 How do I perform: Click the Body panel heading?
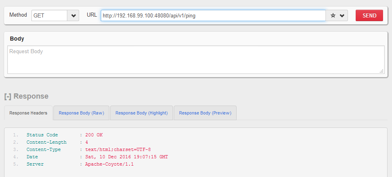tap(17, 39)
